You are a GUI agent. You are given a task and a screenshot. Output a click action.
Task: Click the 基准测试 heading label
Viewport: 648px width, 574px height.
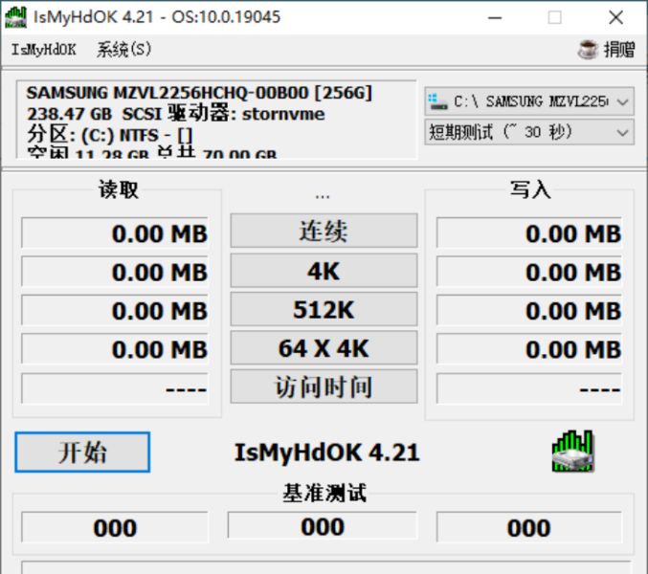pos(324,493)
